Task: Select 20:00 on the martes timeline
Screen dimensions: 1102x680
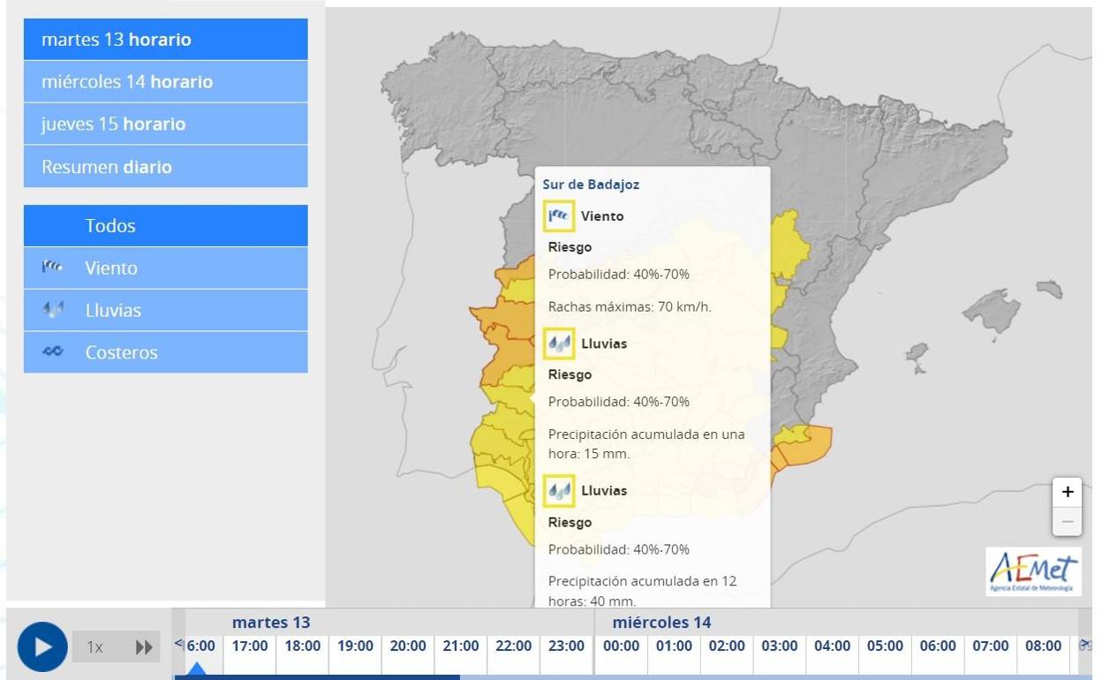Action: click(408, 646)
